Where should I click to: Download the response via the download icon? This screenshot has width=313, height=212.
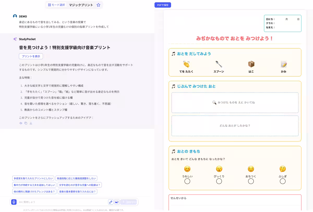point(31,123)
